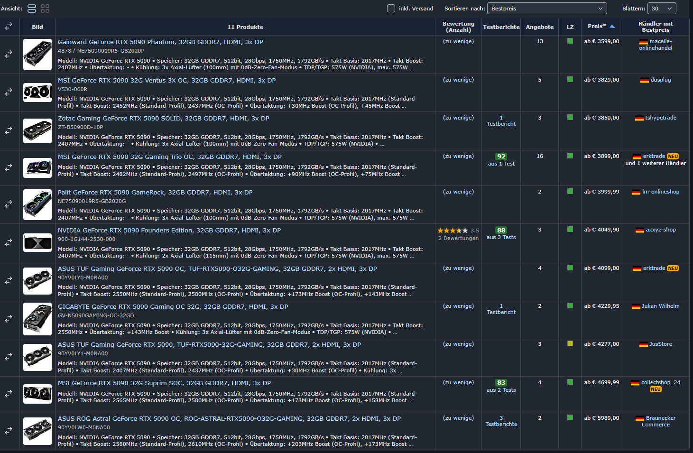
Task: Open Braunecker Commerce merchant link
Action: coord(658,421)
